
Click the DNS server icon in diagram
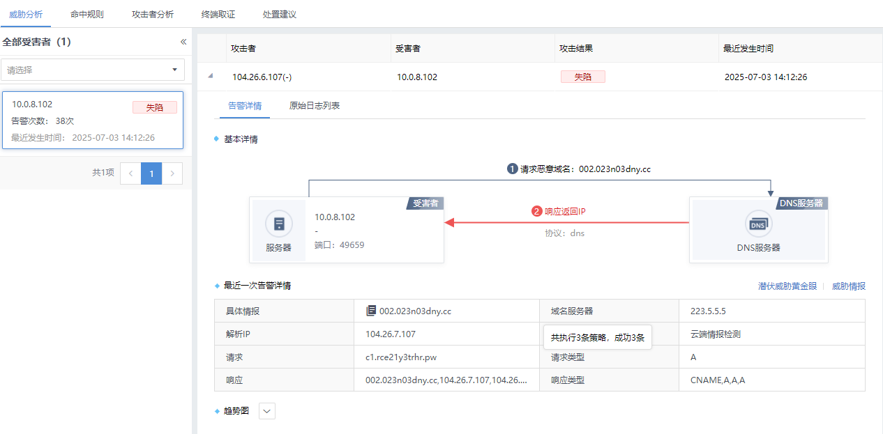pos(758,224)
